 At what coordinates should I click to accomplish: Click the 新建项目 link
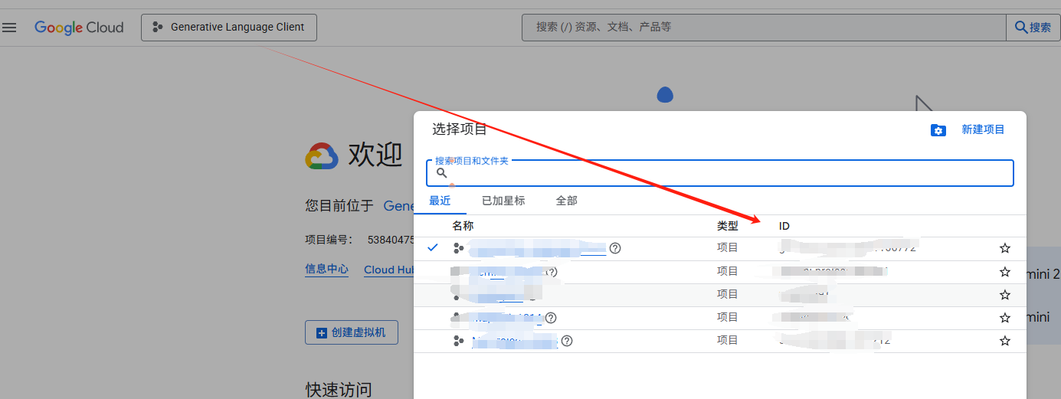pyautogui.click(x=983, y=130)
